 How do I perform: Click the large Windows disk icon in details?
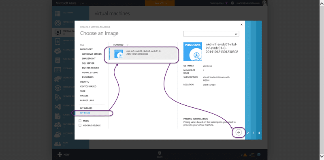193,51
